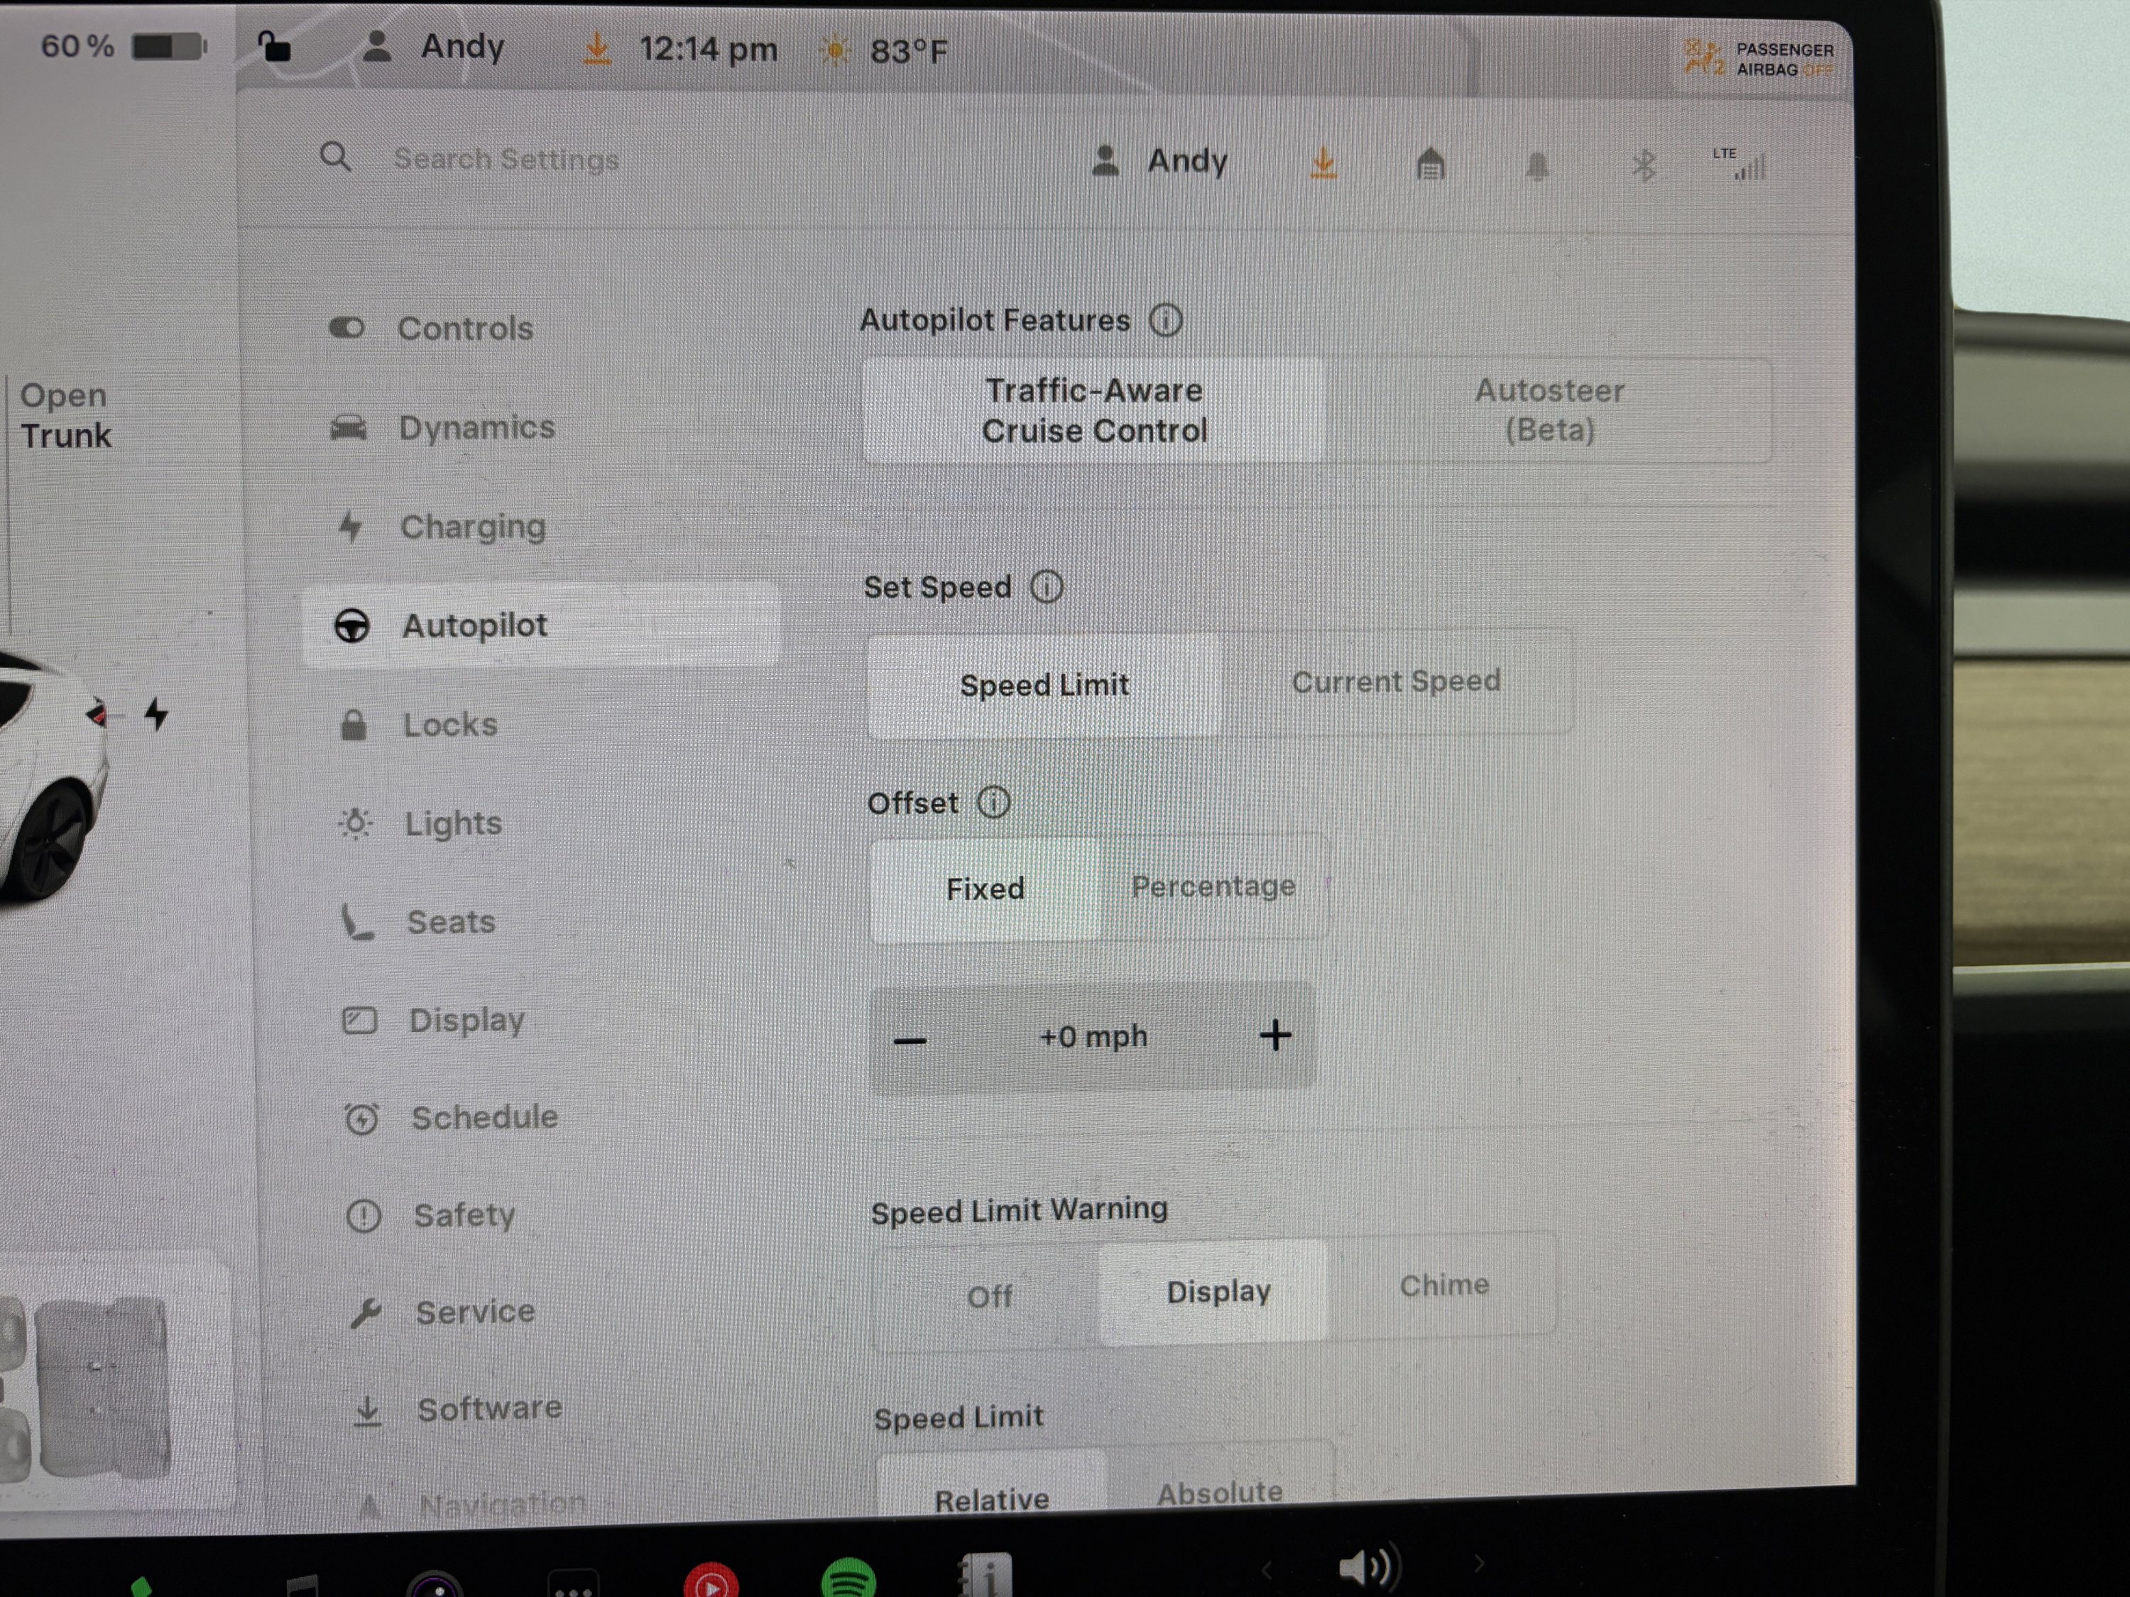The height and width of the screenshot is (1597, 2130).
Task: Tap the Open Trunk button
Action: tap(65, 416)
